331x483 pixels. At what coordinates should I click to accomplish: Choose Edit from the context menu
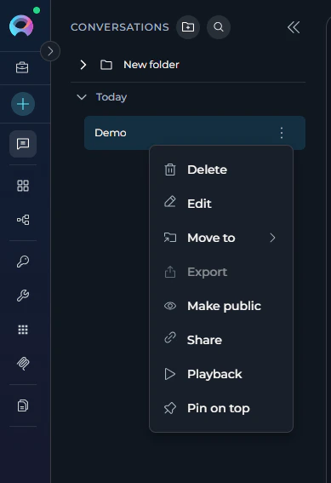click(221, 204)
